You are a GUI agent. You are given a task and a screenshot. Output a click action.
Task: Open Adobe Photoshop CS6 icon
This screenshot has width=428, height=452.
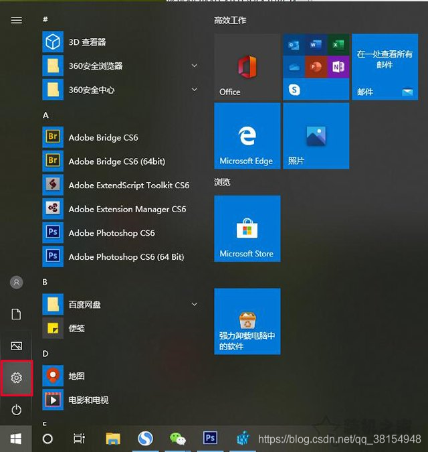[x=53, y=232]
